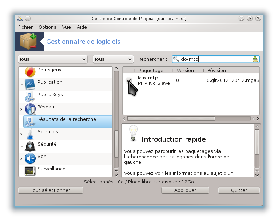Select the Son category label
278x221 pixels.
[42, 157]
